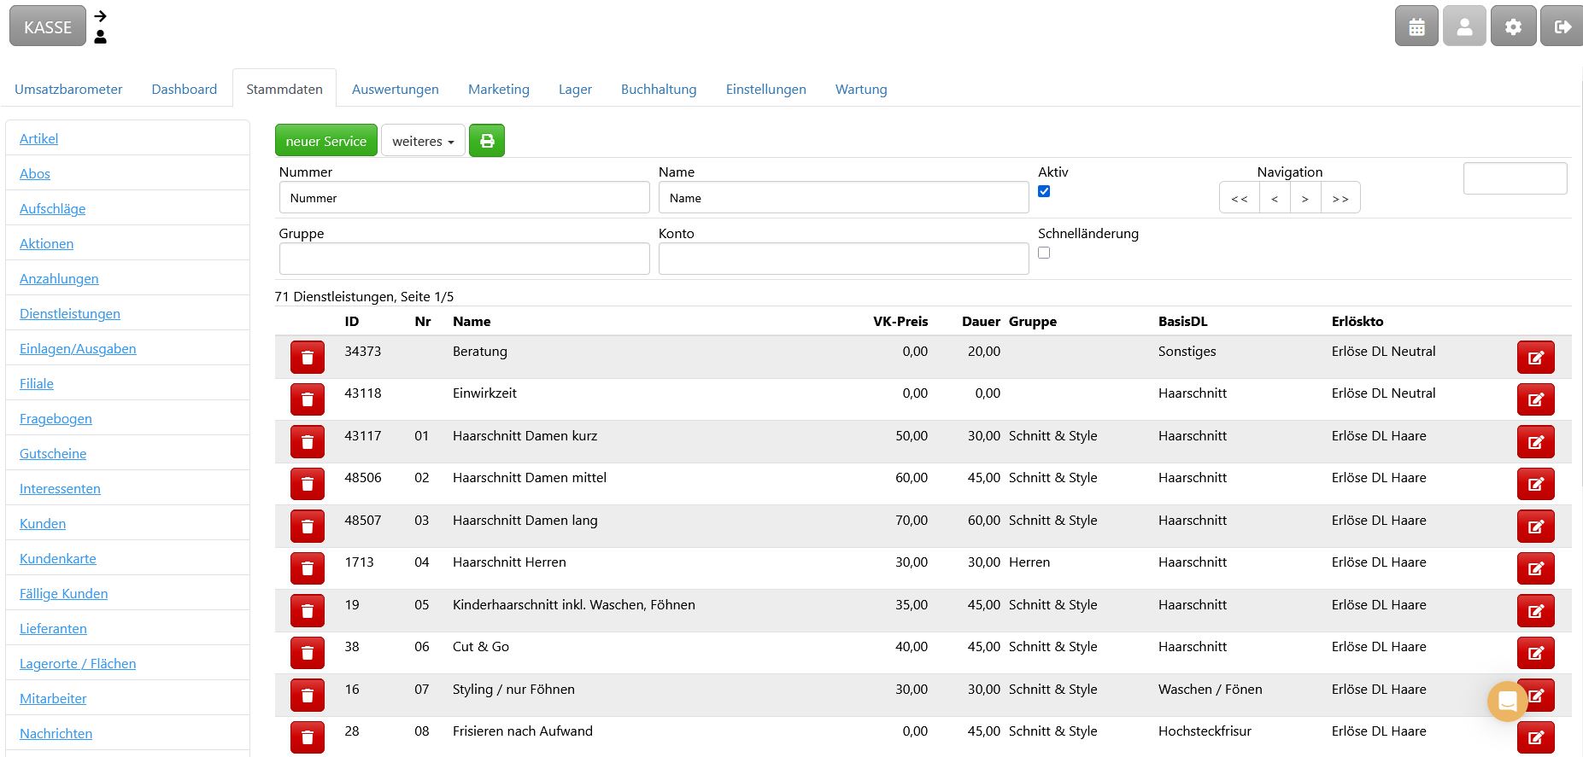Uncheck the Aktiv checkbox

(x=1044, y=191)
